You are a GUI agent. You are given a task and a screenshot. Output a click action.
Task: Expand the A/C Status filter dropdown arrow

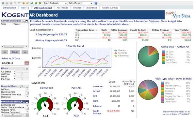coord(15,71)
